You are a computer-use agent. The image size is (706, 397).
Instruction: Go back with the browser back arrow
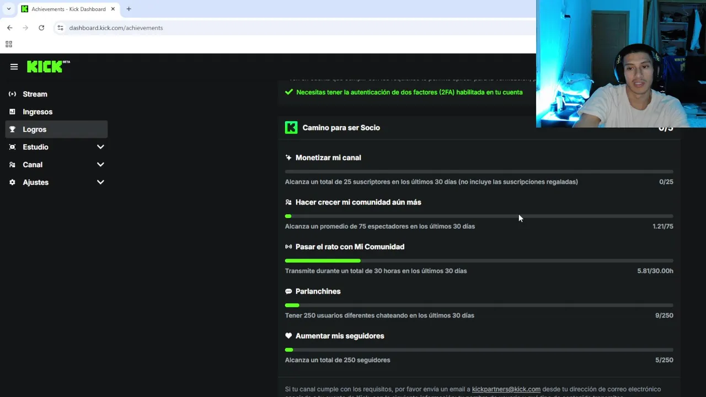pyautogui.click(x=9, y=28)
